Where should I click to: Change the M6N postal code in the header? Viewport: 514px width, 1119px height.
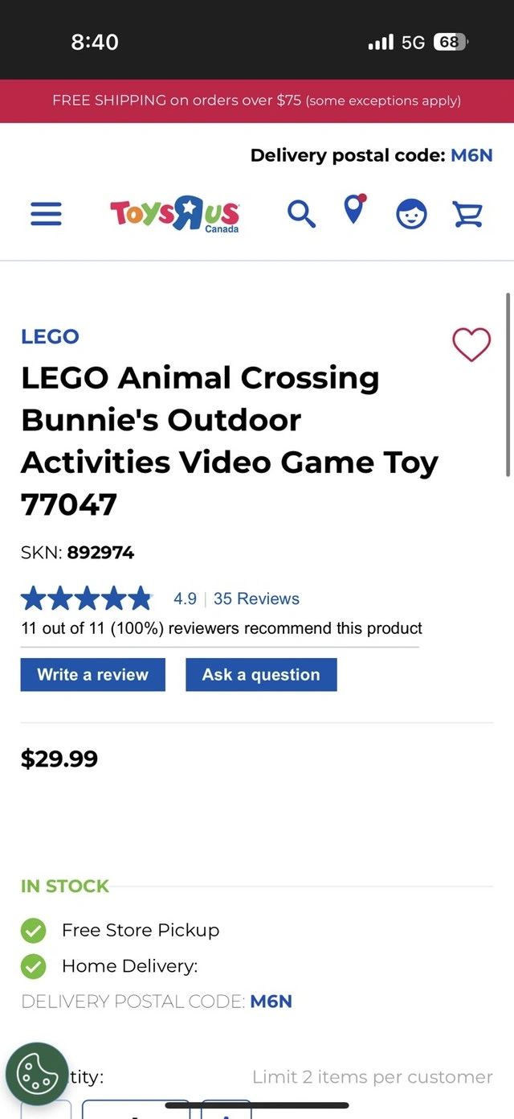471,155
